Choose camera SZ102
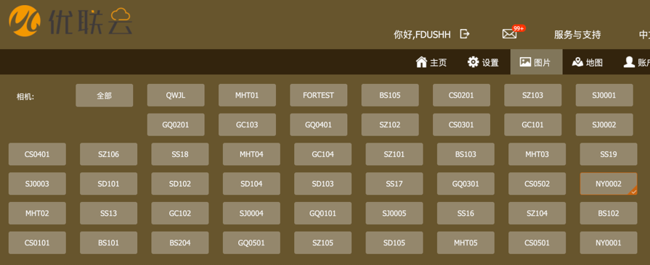This screenshot has width=650, height=265. [x=390, y=125]
